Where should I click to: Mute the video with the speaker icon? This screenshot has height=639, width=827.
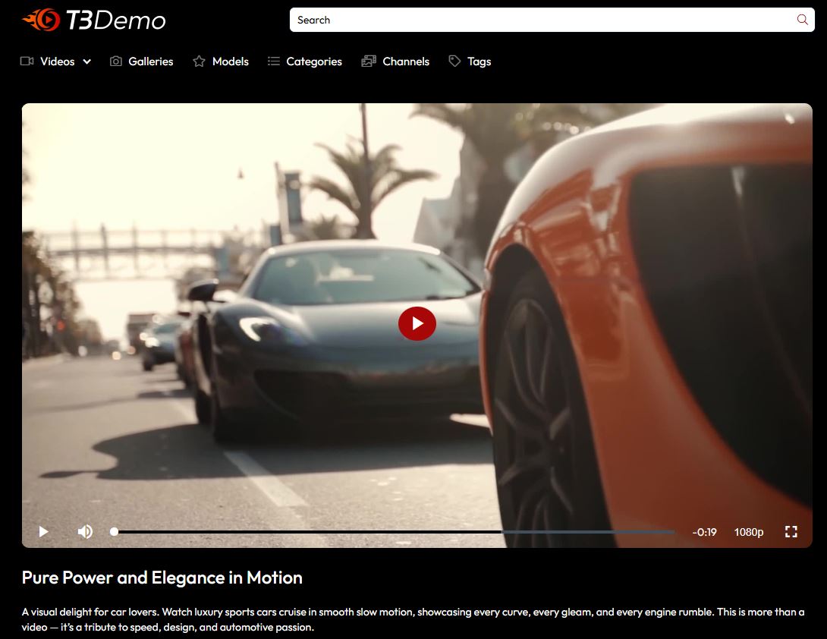click(85, 532)
